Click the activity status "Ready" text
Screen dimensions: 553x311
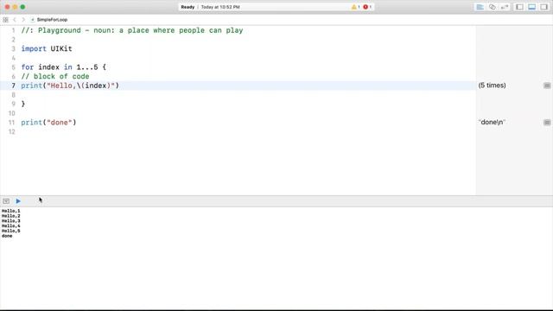[188, 7]
